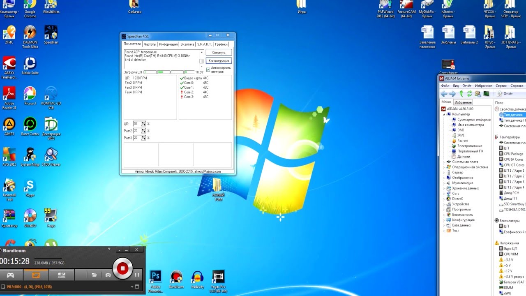Image resolution: width=526 pixels, height=296 pixels.
Task: Click the Отчёт toolbar button in AIDA64
Action: point(505,94)
